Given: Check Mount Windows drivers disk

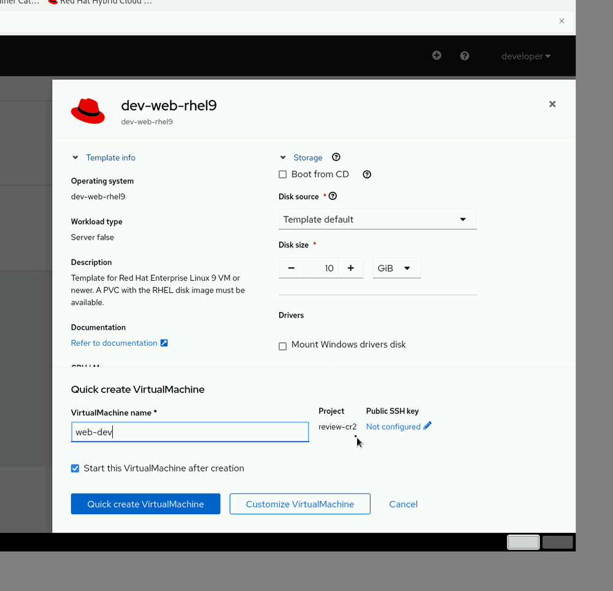Looking at the screenshot, I should tap(283, 346).
